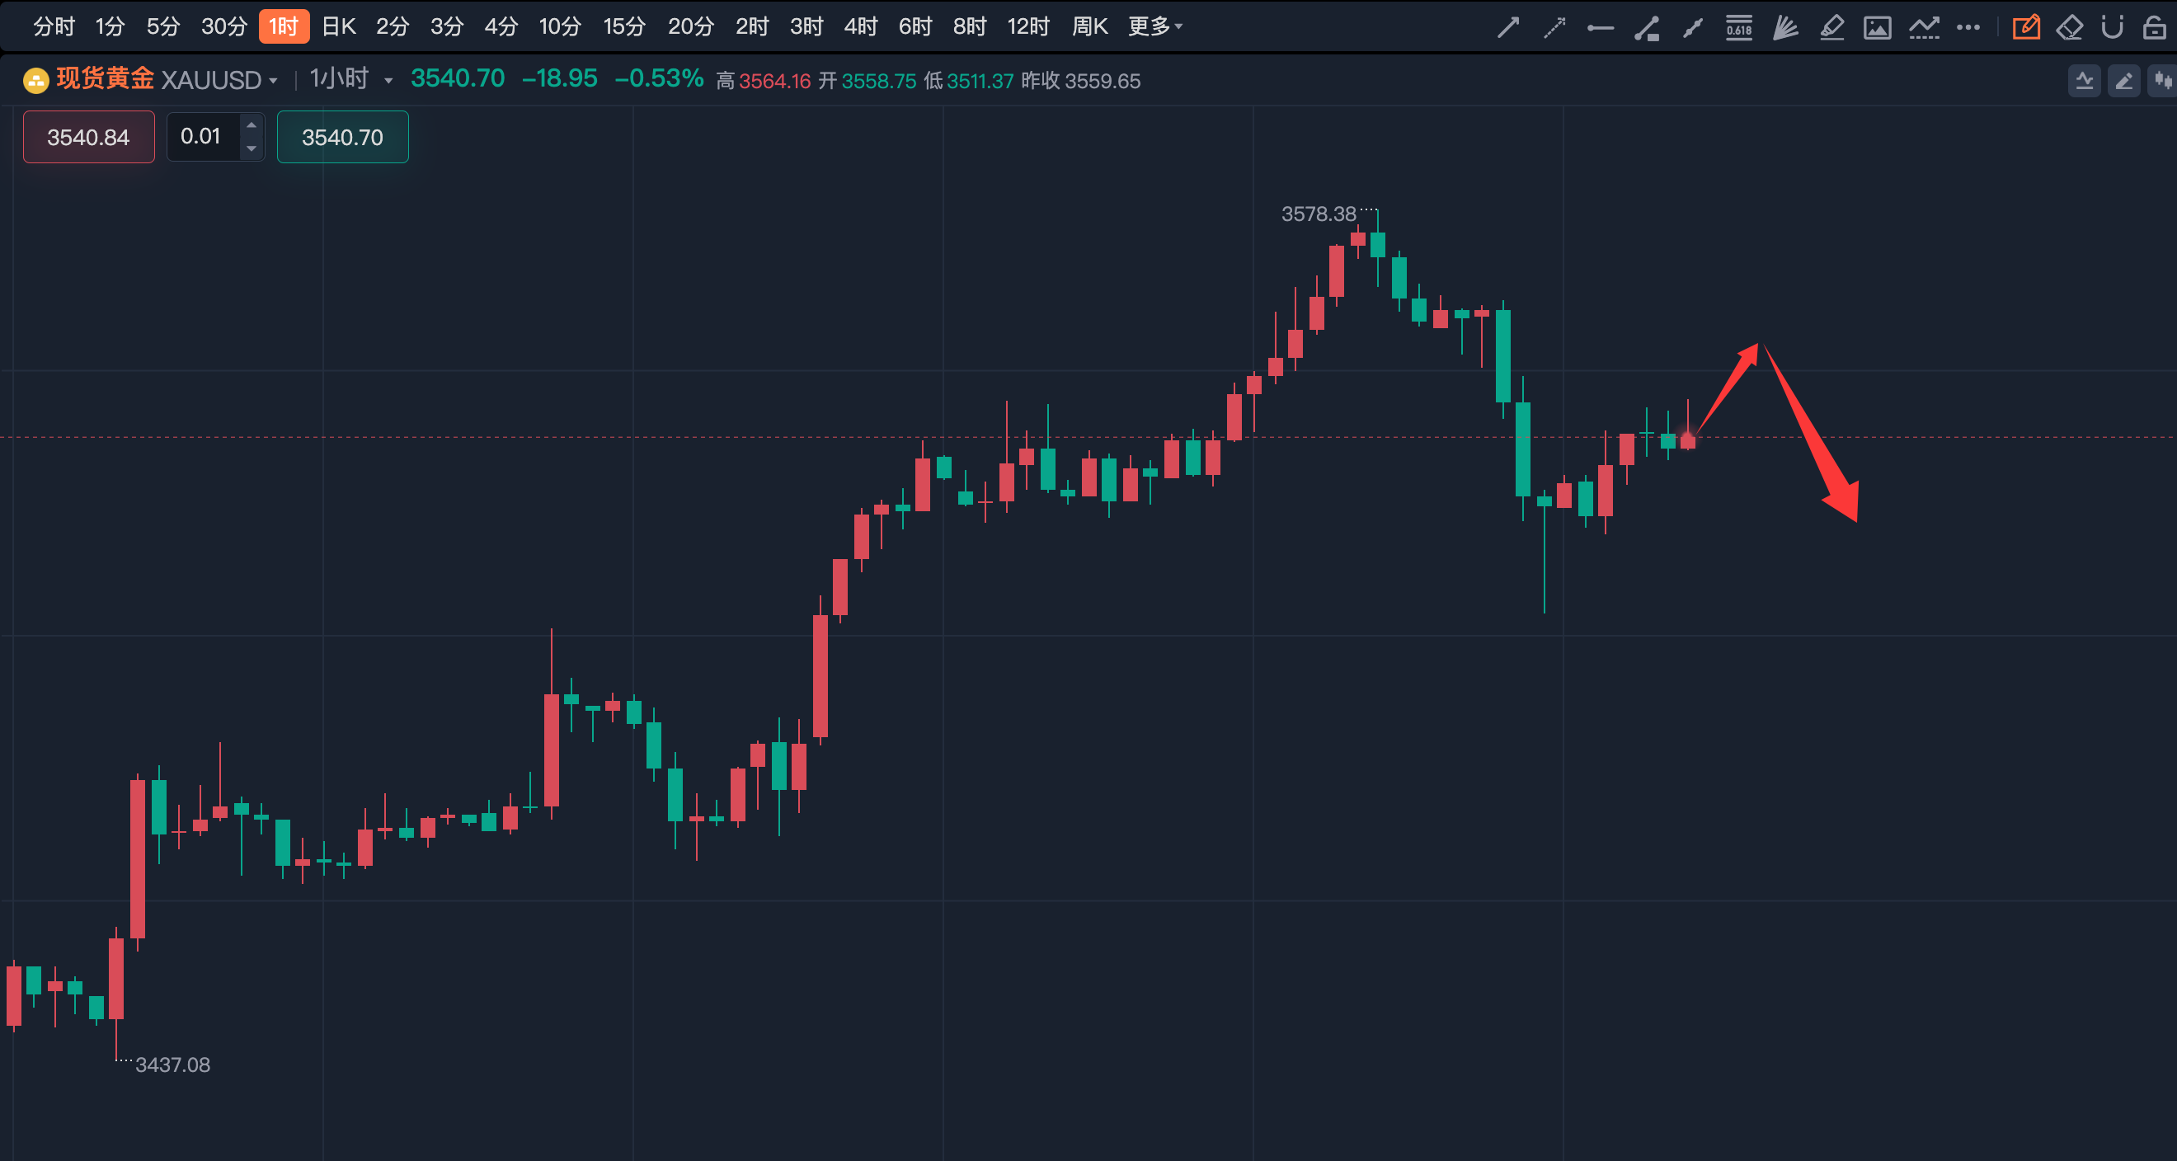Select the solid arrow line drawing tool

point(1508,27)
